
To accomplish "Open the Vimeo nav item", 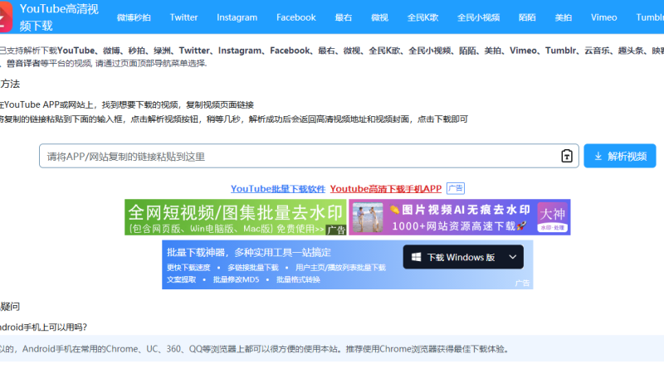I will click(604, 17).
